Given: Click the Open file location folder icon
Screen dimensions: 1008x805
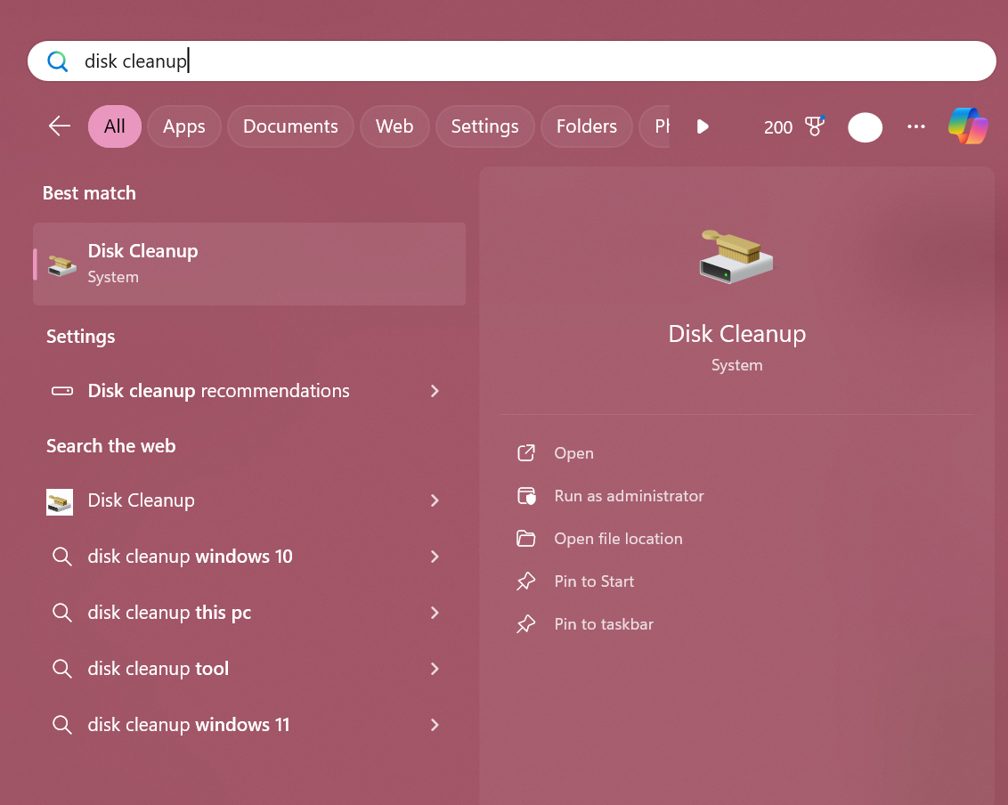Looking at the screenshot, I should pyautogui.click(x=526, y=539).
